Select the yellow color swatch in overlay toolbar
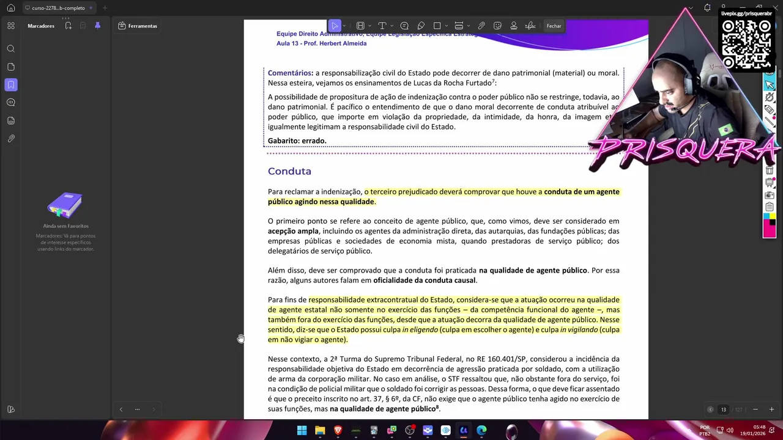The width and height of the screenshot is (783, 440). [773, 216]
